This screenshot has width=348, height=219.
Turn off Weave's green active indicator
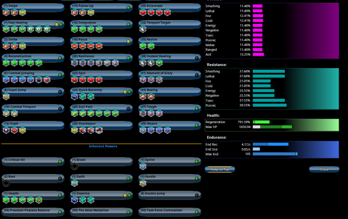(197, 125)
